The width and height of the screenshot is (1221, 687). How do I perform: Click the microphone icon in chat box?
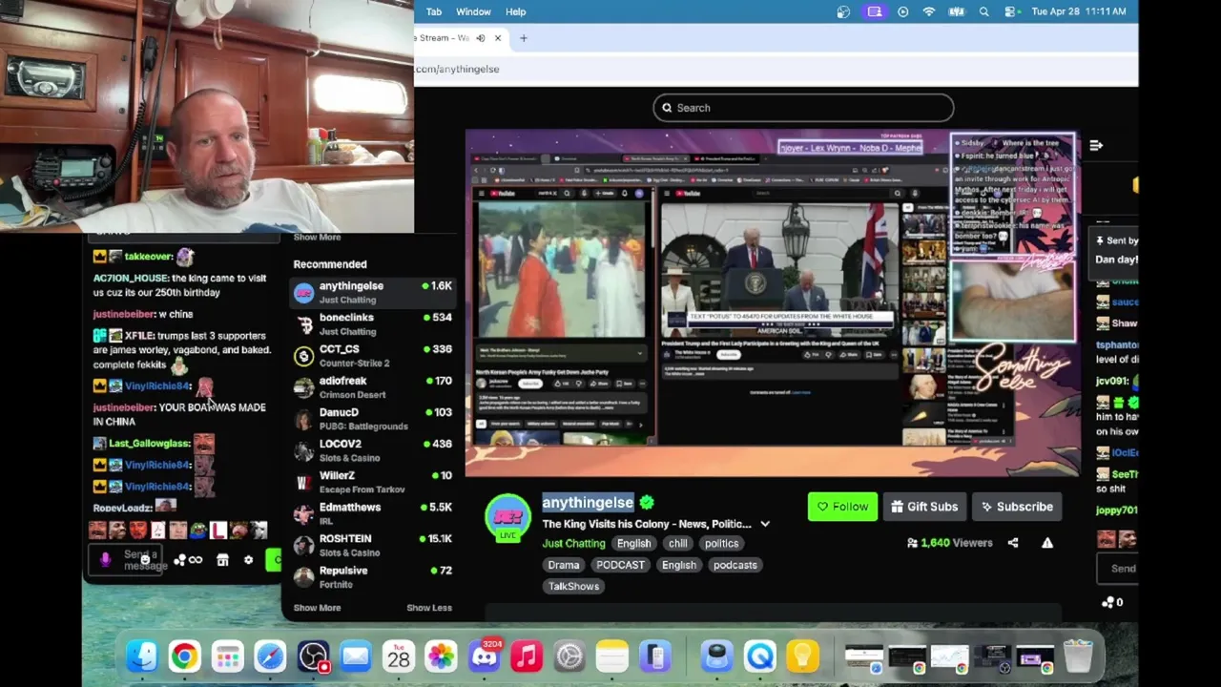[x=106, y=560]
